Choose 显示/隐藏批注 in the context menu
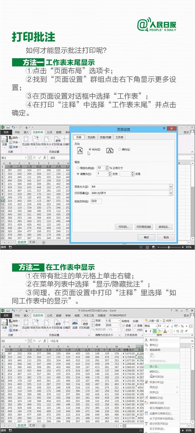195x433 pixels. click(x=162, y=408)
